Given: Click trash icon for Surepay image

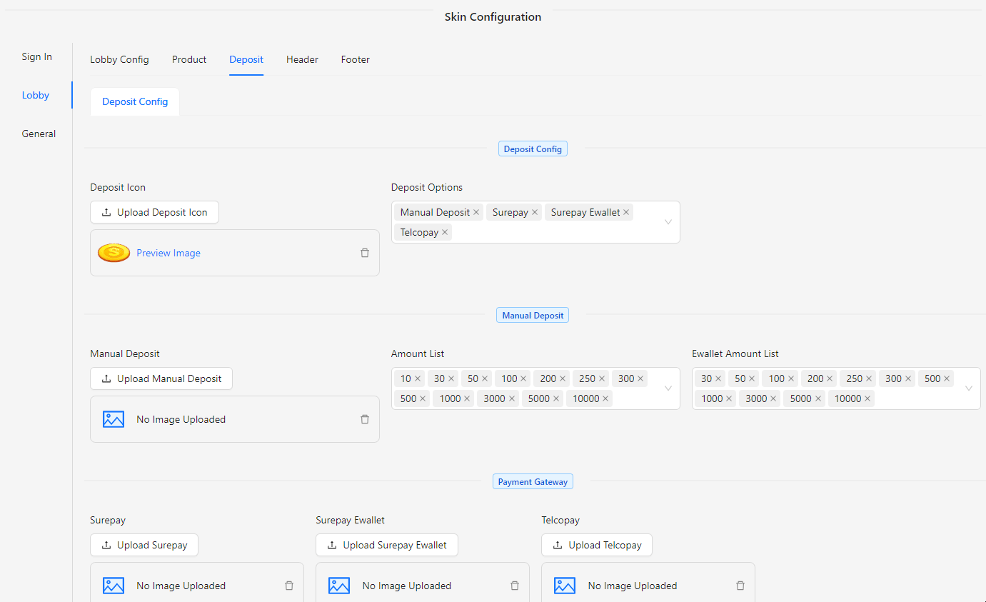Looking at the screenshot, I should 289,586.
